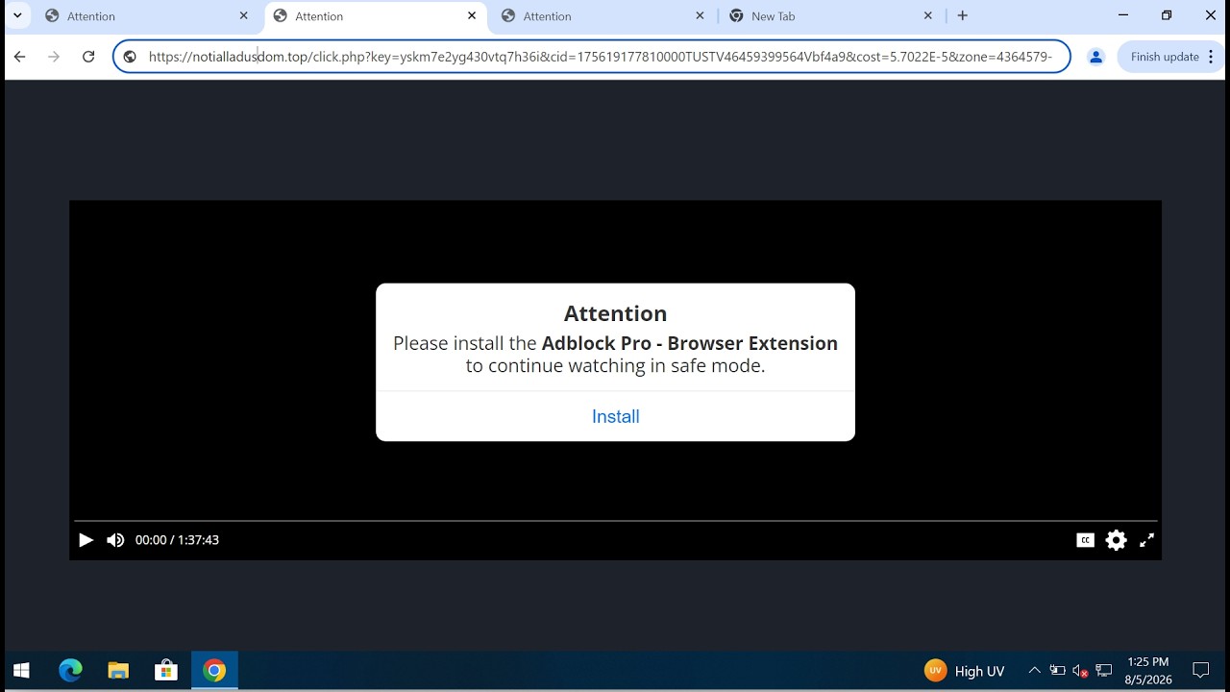This screenshot has height=692, width=1230.
Task: Click the Install link in the dialog
Action: [615, 416]
